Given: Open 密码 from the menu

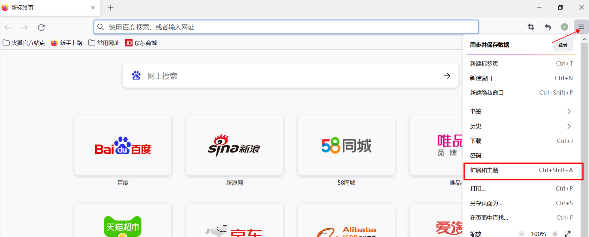Looking at the screenshot, I should point(521,155).
